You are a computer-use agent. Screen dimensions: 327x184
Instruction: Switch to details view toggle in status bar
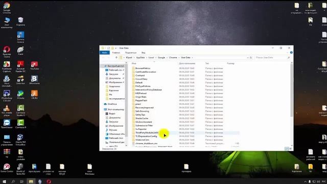[287, 149]
